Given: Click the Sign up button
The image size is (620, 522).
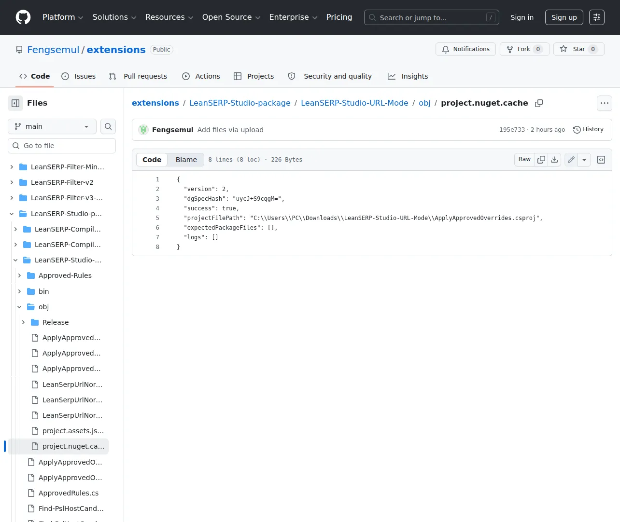Looking at the screenshot, I should coord(564,17).
